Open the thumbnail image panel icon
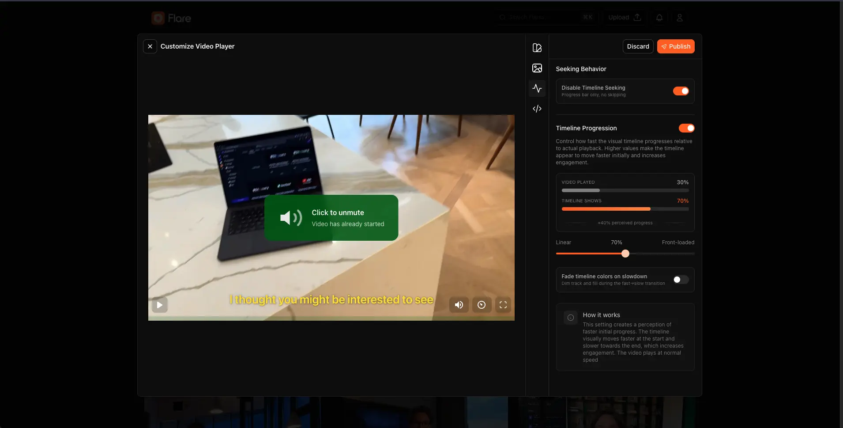 pyautogui.click(x=537, y=68)
